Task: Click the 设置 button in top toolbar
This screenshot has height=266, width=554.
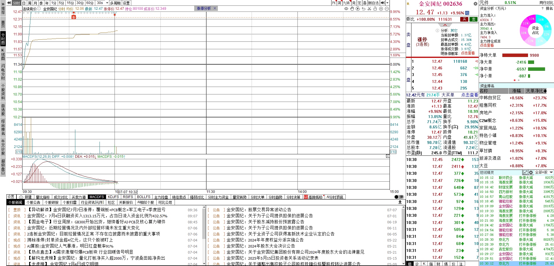Action: [x=126, y=3]
